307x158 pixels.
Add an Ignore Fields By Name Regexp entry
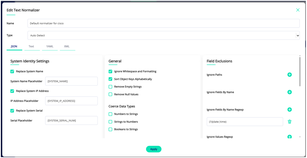coord(290,110)
